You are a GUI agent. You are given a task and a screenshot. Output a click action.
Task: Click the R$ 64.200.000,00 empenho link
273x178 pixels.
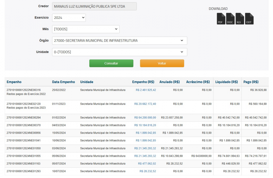[x=145, y=118]
